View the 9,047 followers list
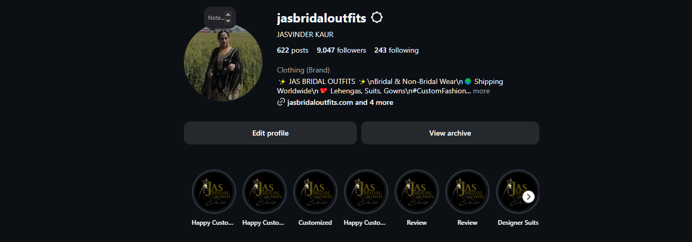This screenshot has height=242, width=692. [341, 51]
